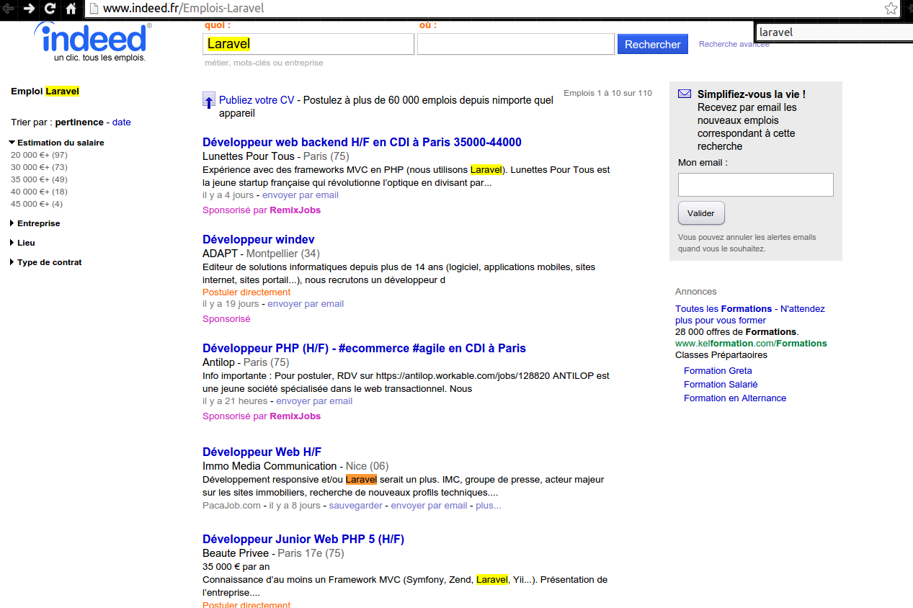The image size is (913, 608).
Task: Click sauvegarder on Immo Media job
Action: click(356, 506)
